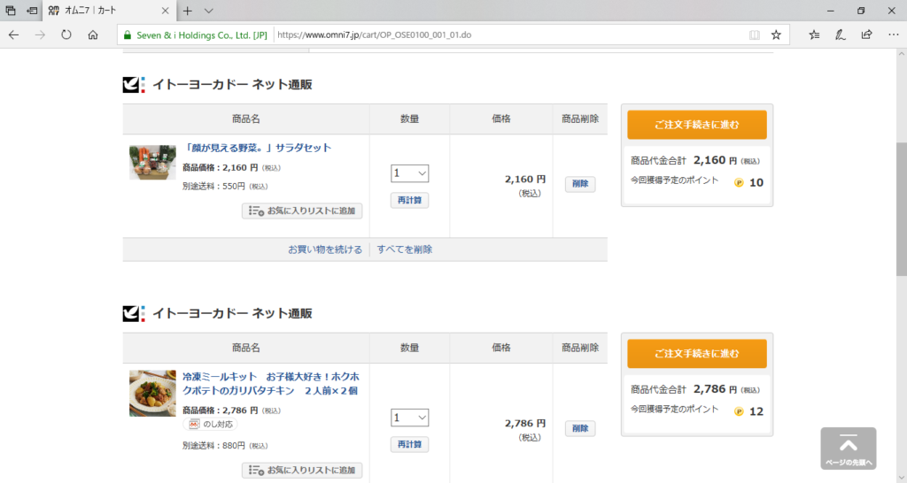
Task: Expand the quantity dropdown for 冷凍ミールキット
Action: [409, 418]
